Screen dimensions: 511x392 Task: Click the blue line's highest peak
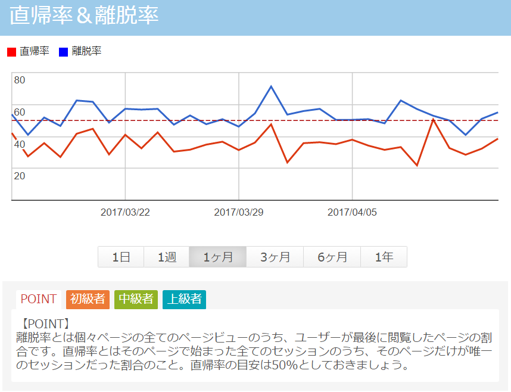271,86
